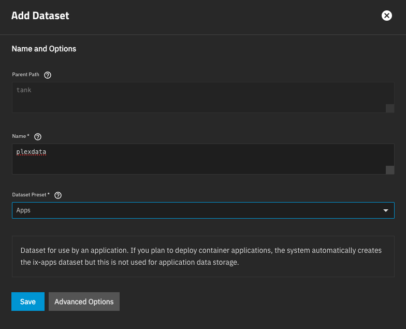Click the Add Dataset title

pyautogui.click(x=40, y=16)
